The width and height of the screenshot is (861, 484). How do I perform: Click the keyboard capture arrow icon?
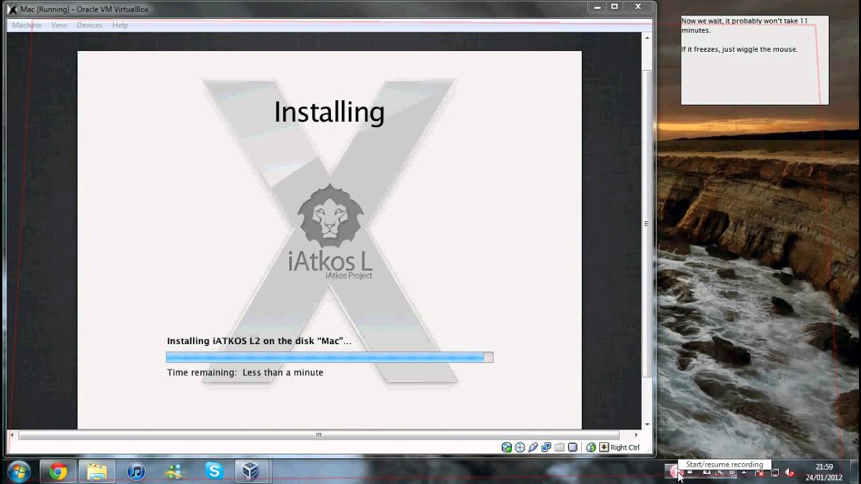604,448
